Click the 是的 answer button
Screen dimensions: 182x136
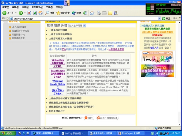click(x=89, y=118)
